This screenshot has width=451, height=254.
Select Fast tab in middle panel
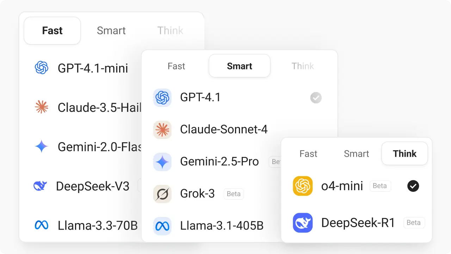[176, 66]
